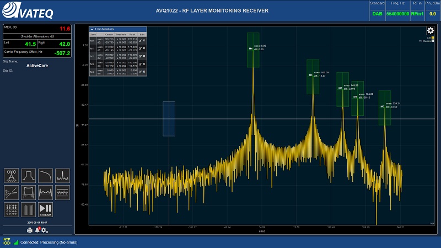Select the spectrum mask shape view icon
The height and width of the screenshot is (248, 441).
pyautogui.click(x=28, y=175)
